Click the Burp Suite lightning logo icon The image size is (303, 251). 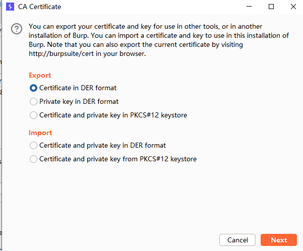click(10, 7)
